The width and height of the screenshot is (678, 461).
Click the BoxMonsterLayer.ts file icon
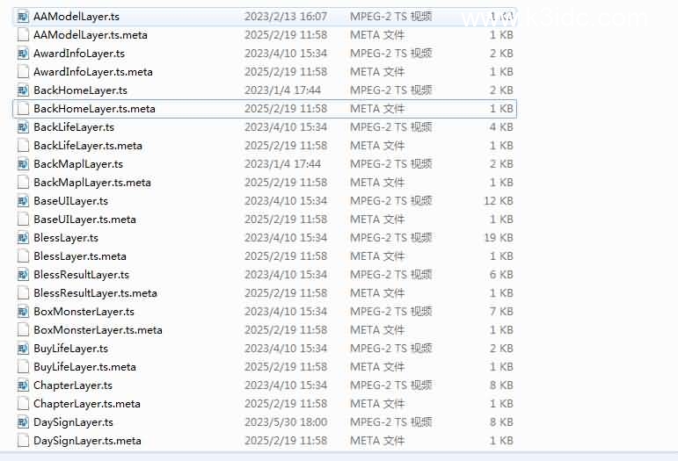click(x=24, y=312)
